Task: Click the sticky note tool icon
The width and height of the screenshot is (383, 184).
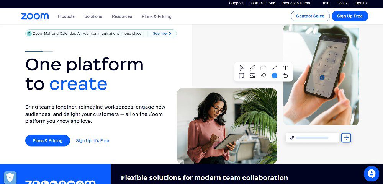Action: (241, 76)
